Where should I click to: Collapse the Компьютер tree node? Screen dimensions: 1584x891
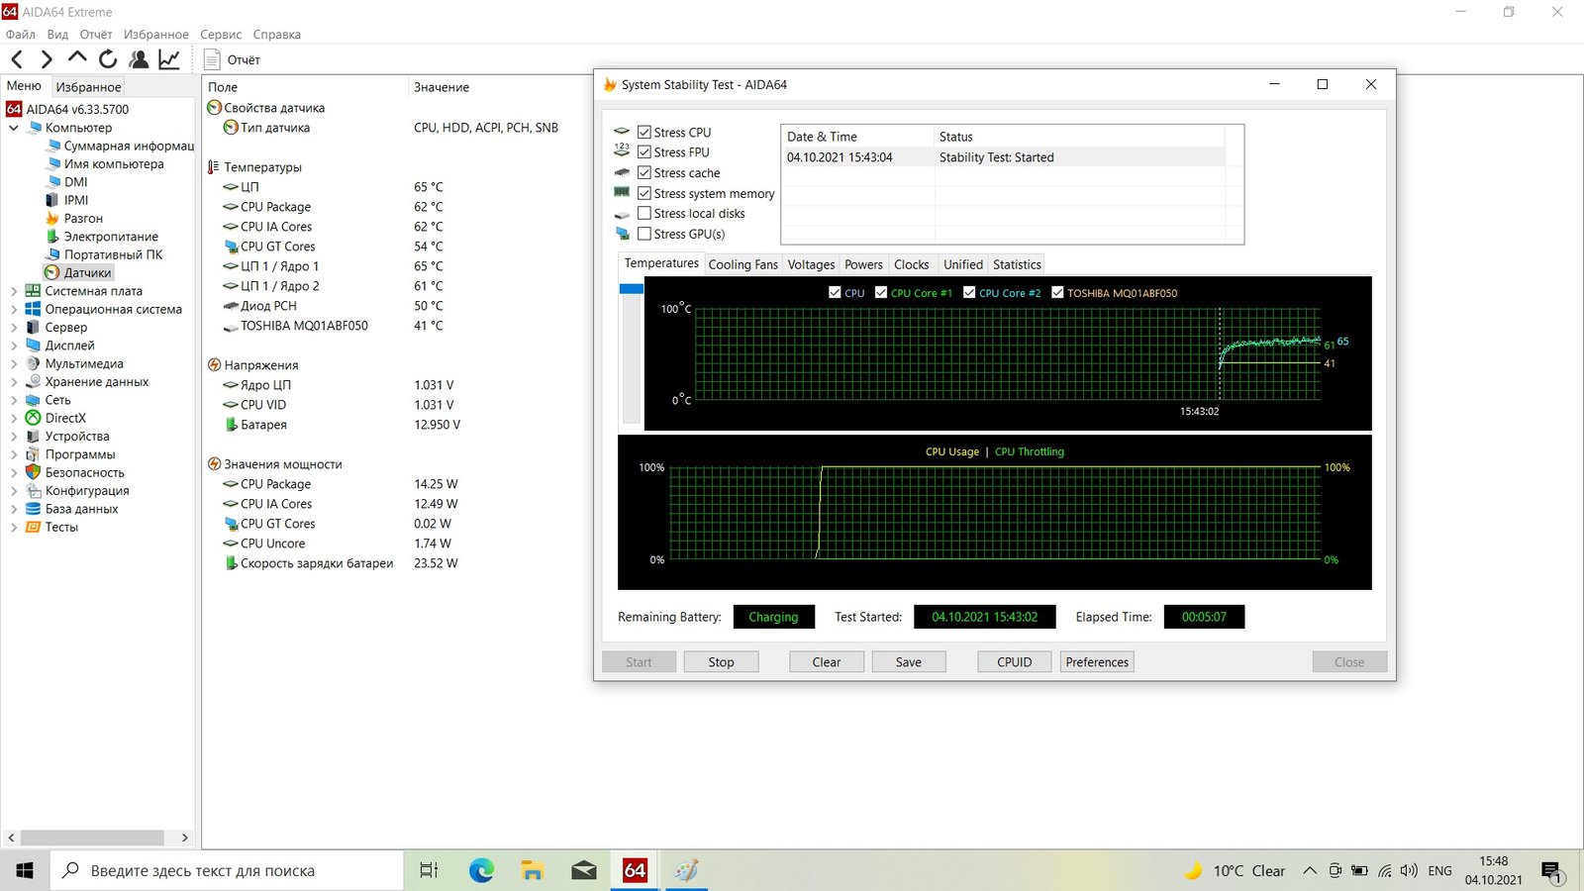coord(14,128)
